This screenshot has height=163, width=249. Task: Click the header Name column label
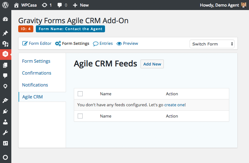(106, 94)
